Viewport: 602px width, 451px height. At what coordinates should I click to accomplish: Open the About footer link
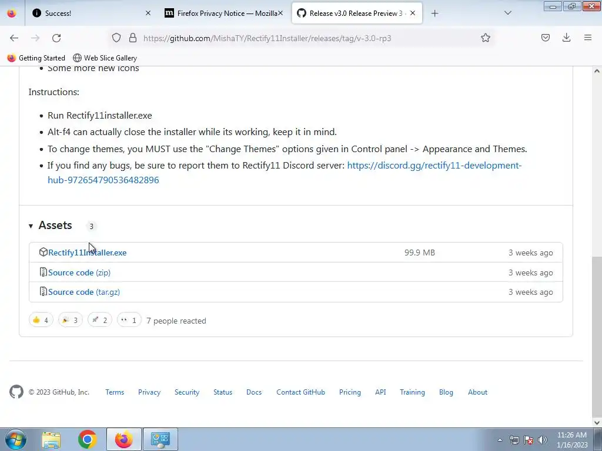[477, 392]
